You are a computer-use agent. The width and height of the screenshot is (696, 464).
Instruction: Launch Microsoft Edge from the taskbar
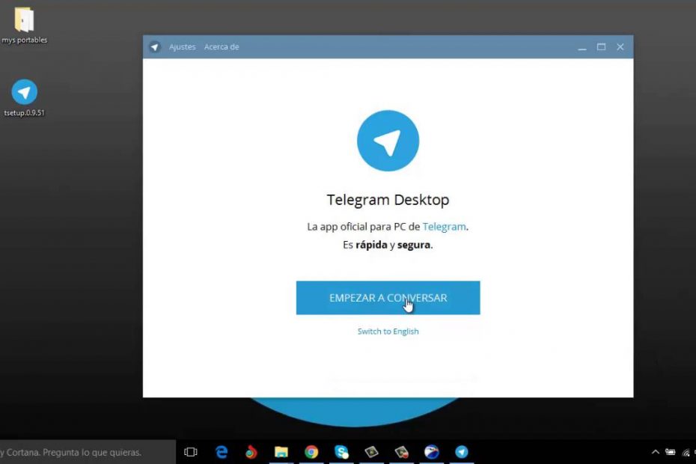221,452
